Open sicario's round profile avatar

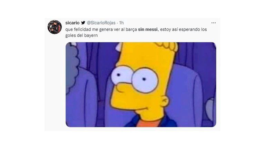click(55, 27)
